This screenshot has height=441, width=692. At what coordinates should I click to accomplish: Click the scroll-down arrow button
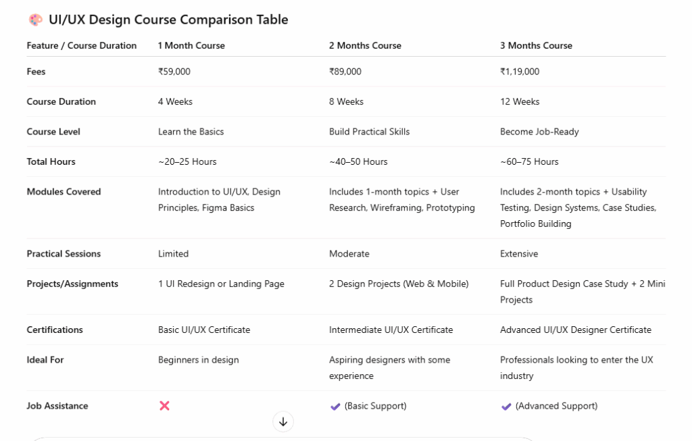[x=283, y=422]
